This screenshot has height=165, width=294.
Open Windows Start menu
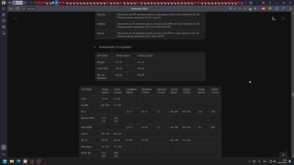pyautogui.click(x=5, y=161)
